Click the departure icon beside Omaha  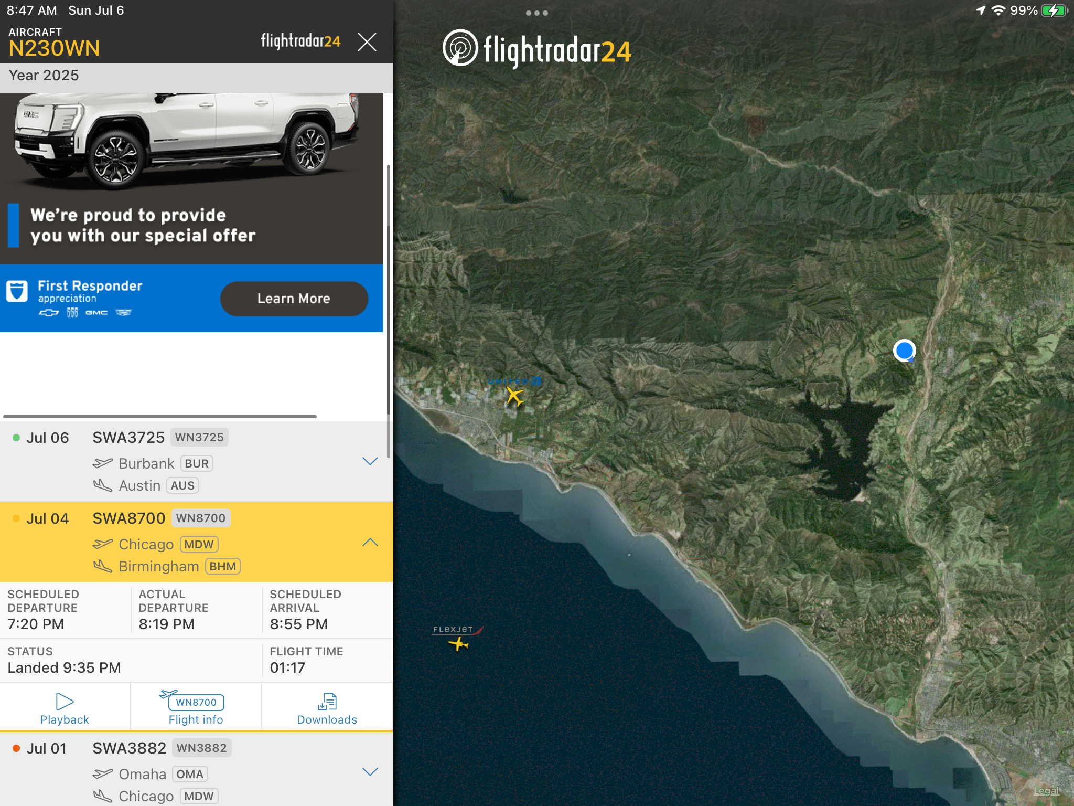103,773
